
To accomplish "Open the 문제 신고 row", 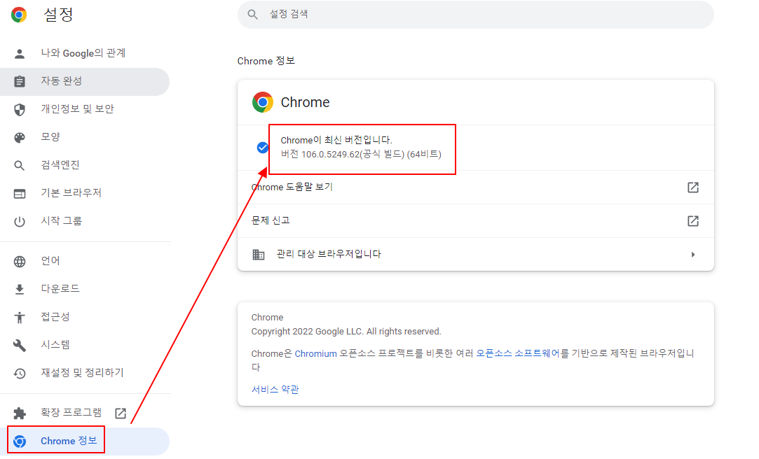I will pyautogui.click(x=475, y=221).
